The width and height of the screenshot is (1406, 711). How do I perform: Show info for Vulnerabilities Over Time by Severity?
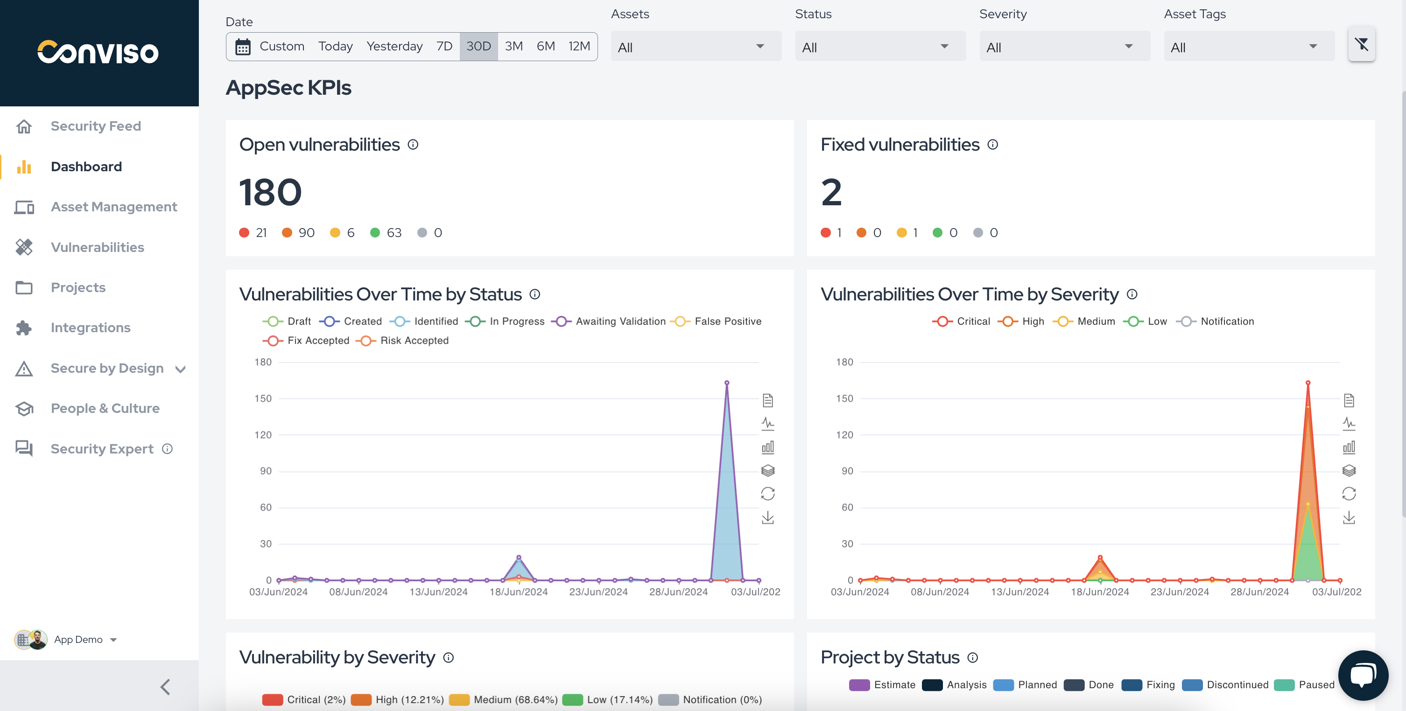point(1132,295)
